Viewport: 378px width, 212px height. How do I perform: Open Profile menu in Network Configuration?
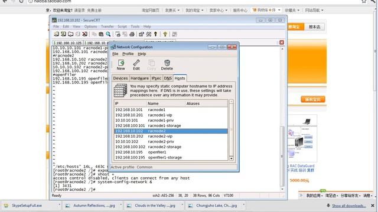128,54
